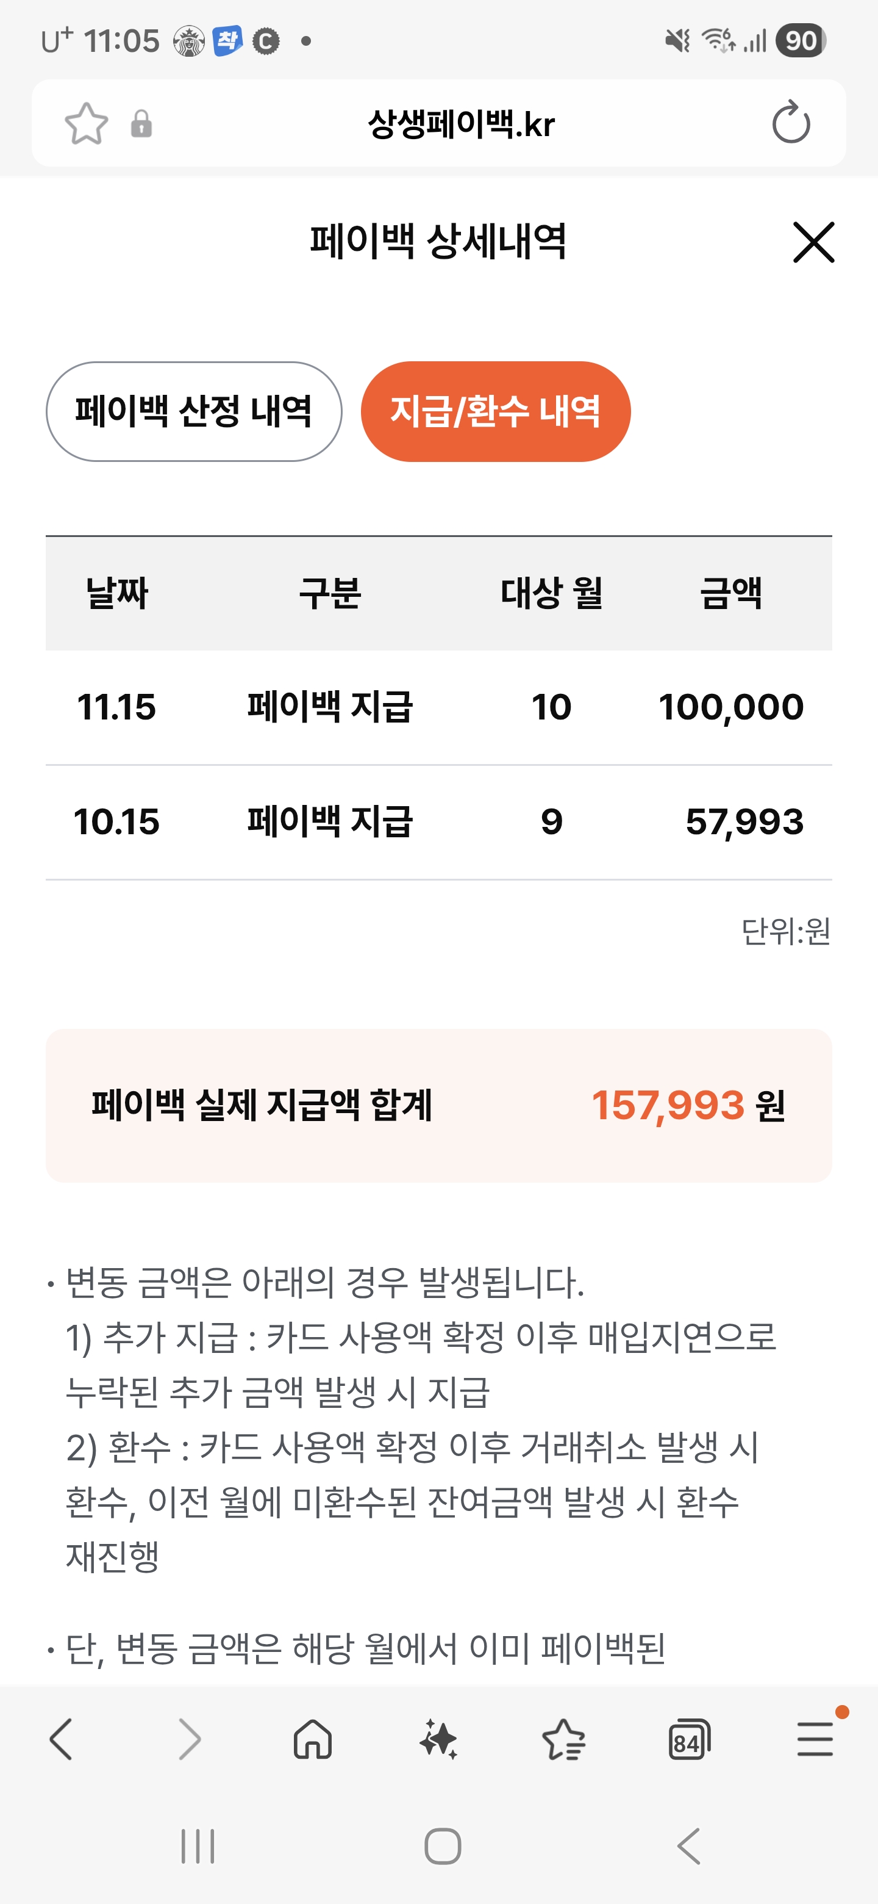
Task: Tap the lock icon for site security
Action: (141, 124)
